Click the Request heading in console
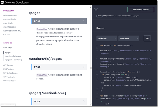This screenshot has height=107, width=158. tap(100, 28)
